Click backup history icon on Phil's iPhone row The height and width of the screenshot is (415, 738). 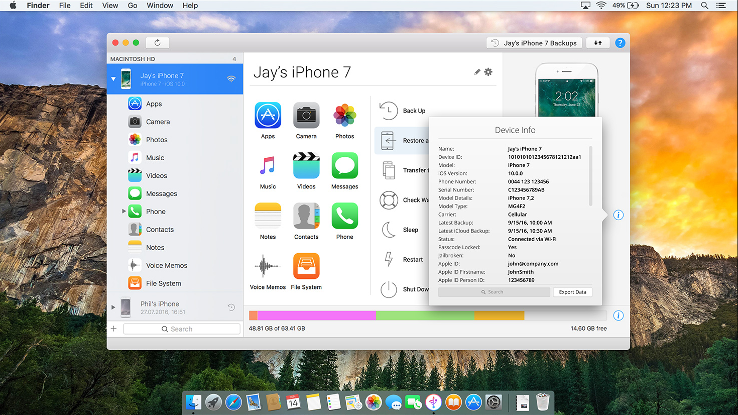coord(231,307)
